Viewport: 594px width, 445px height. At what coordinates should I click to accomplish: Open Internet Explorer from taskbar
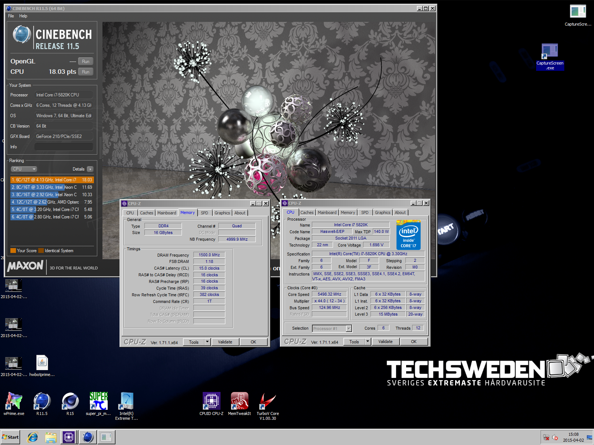[33, 438]
